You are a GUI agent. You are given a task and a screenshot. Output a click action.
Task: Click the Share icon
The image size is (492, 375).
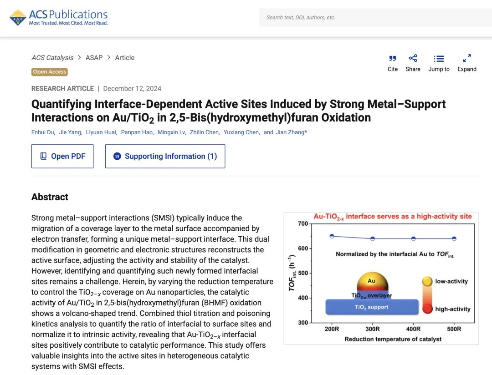(x=413, y=58)
